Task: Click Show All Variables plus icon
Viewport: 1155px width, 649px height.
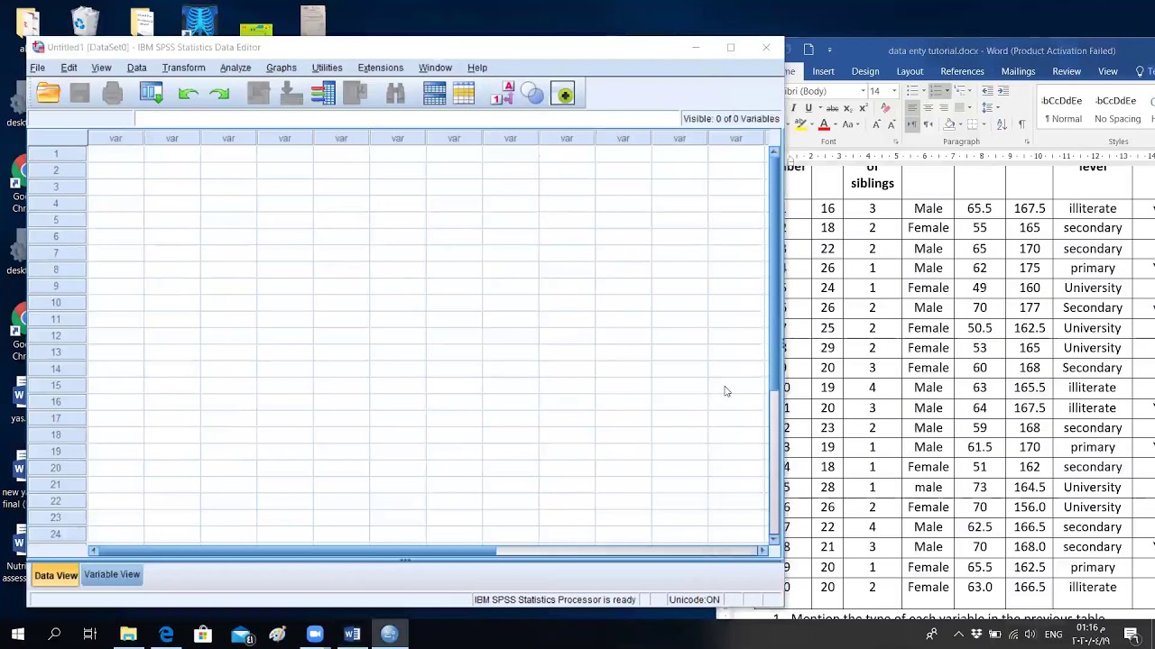Action: click(x=563, y=93)
